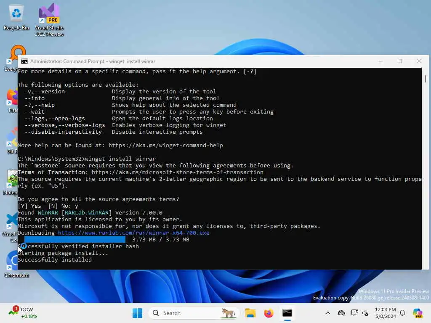Click the search highlight donkey icon
This screenshot has height=323, width=431.
(x=228, y=313)
